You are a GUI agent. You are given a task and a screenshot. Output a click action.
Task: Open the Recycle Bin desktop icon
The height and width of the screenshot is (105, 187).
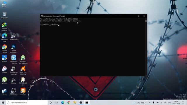(5, 15)
